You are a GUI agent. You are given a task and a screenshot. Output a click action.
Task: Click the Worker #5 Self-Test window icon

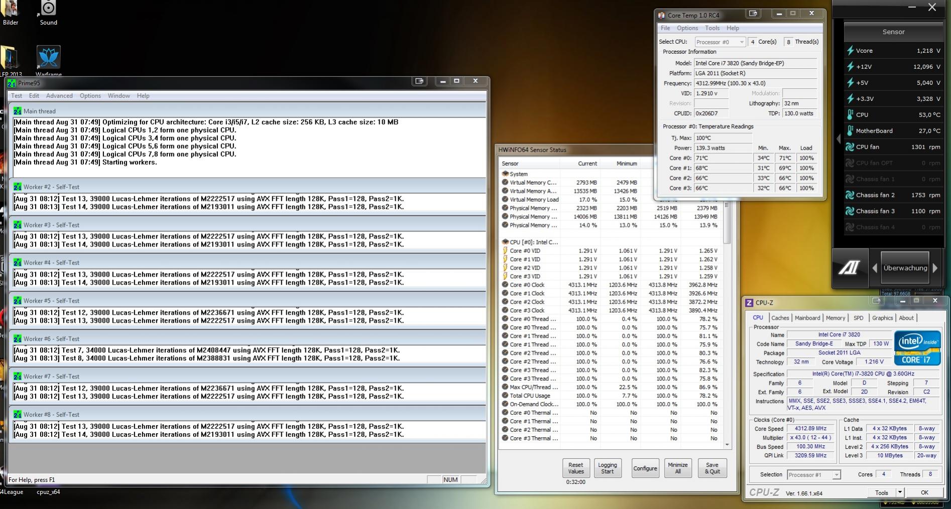[x=18, y=301]
